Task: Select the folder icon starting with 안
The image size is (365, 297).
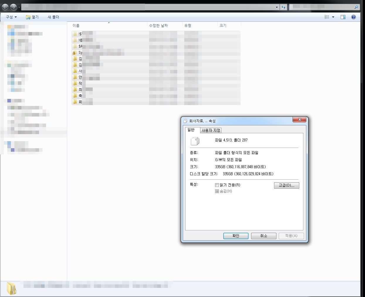Action: [x=75, y=77]
